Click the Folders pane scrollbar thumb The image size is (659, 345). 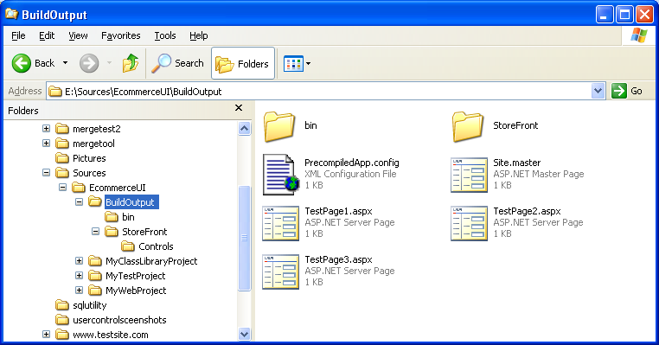coord(244,238)
